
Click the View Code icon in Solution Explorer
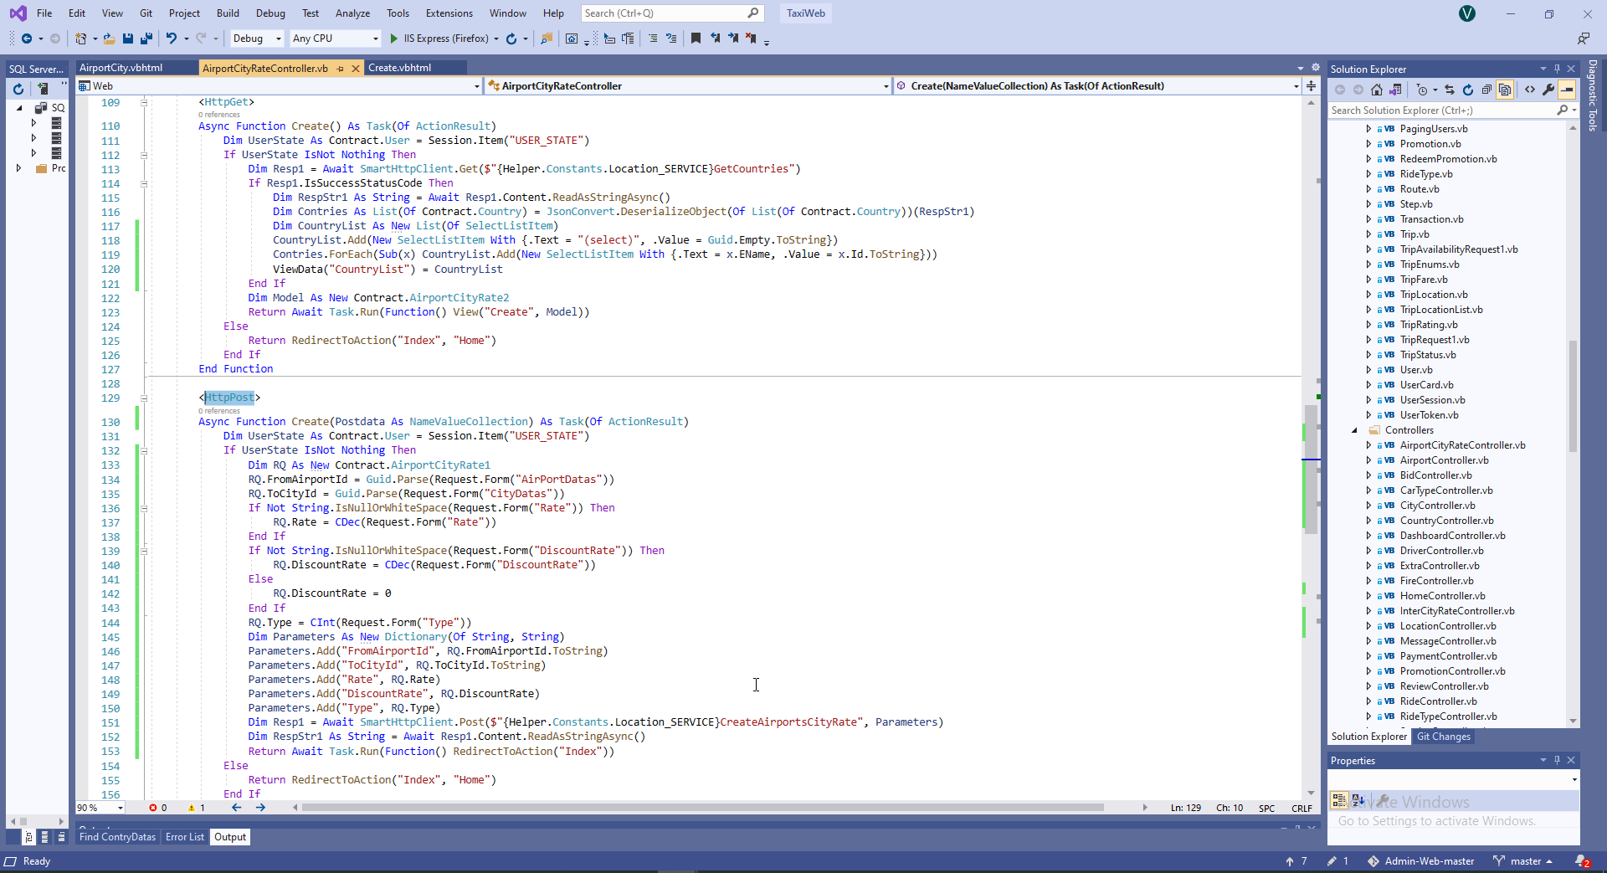[x=1530, y=90]
